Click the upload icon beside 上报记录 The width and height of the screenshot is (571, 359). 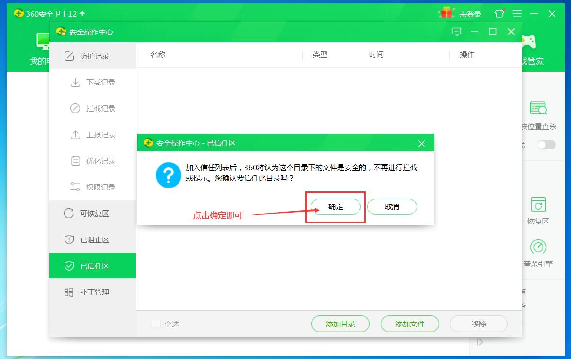point(75,135)
